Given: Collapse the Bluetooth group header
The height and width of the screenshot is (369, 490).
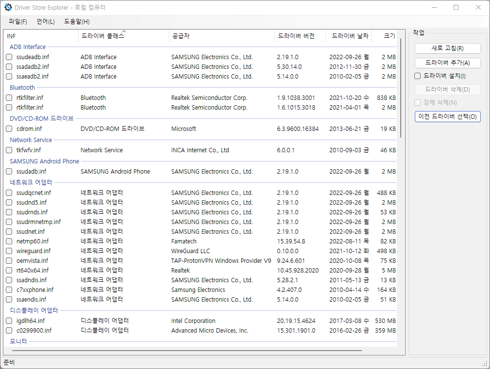Looking at the screenshot, I should (22, 88).
